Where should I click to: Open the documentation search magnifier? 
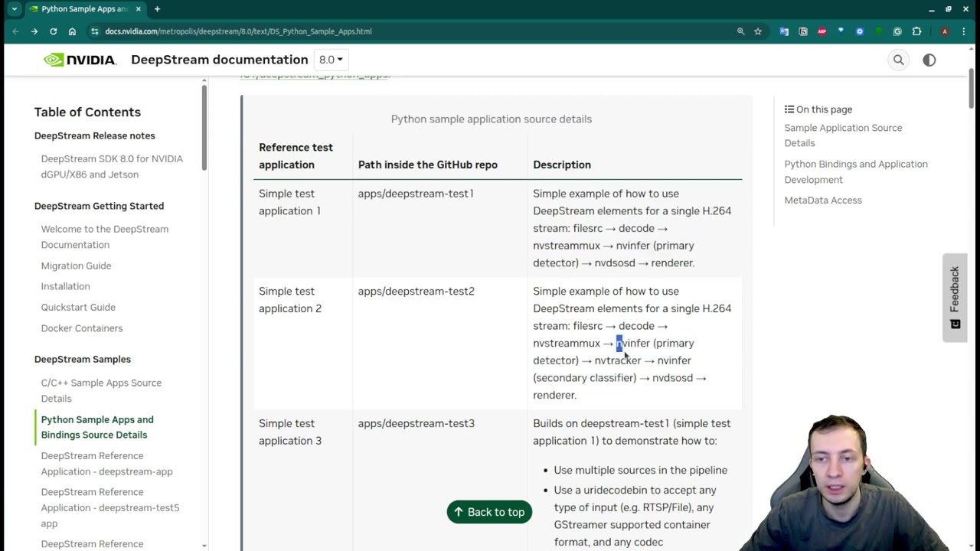click(899, 60)
